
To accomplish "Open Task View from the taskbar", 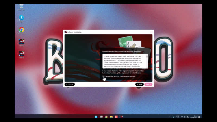I will [101, 117].
